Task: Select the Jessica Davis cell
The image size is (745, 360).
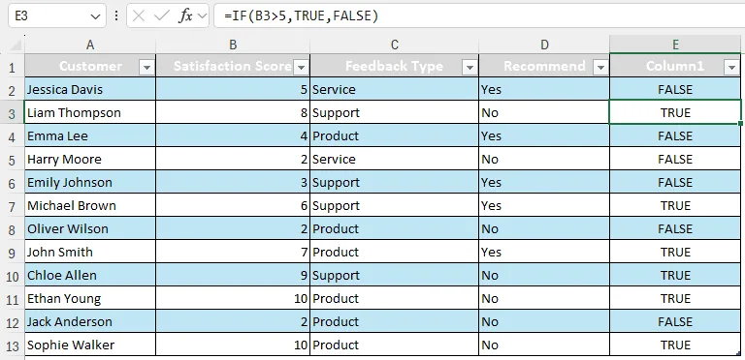Action: pos(90,89)
